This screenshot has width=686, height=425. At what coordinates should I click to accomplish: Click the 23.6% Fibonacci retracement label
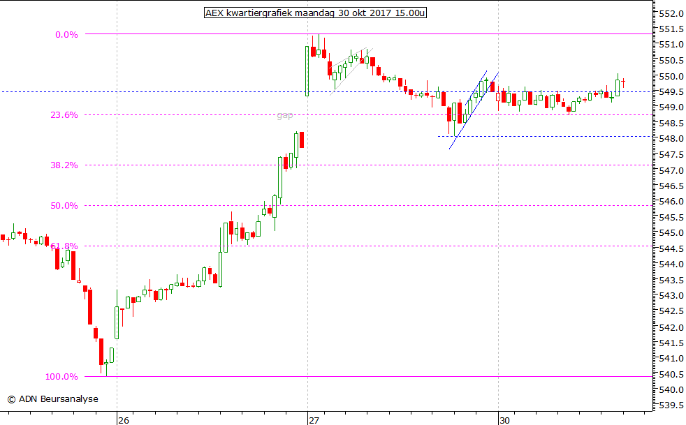[x=64, y=115]
